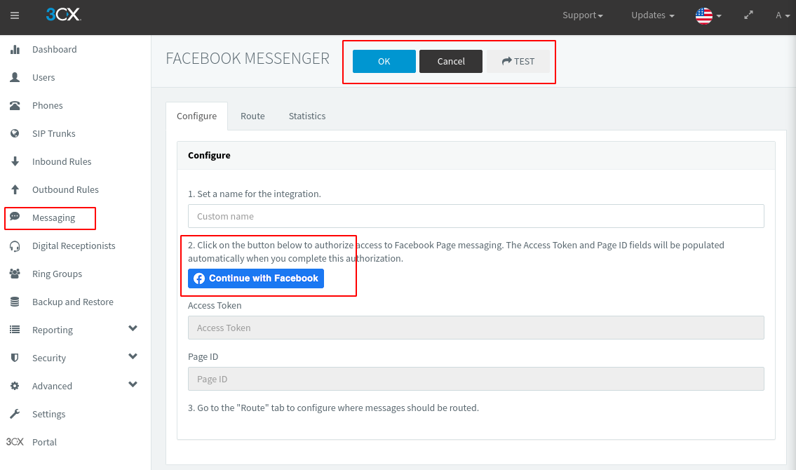
Task: Click Continue with Facebook button
Action: click(x=256, y=278)
